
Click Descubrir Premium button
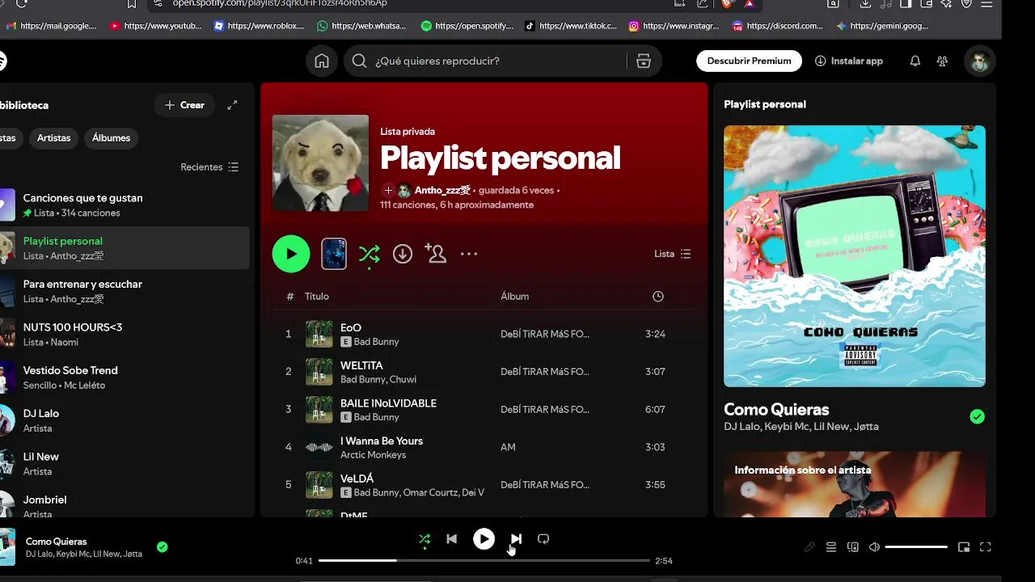(749, 61)
